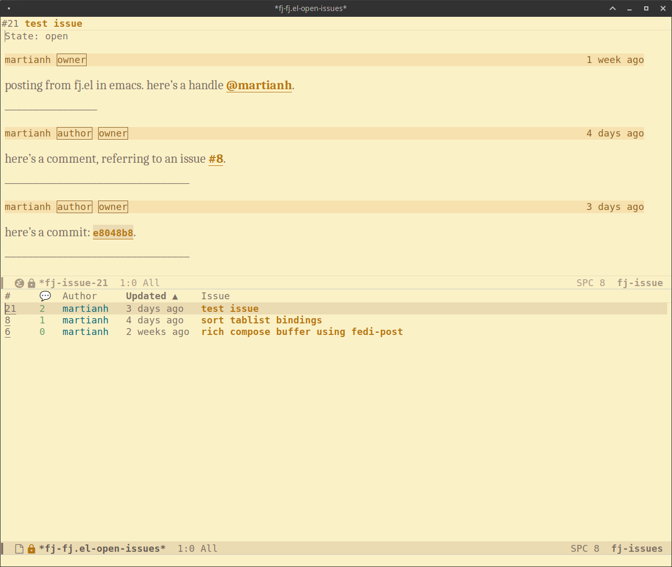Screen dimensions: 672x567
Task: Click issue number 21 in list
Action: point(10,309)
